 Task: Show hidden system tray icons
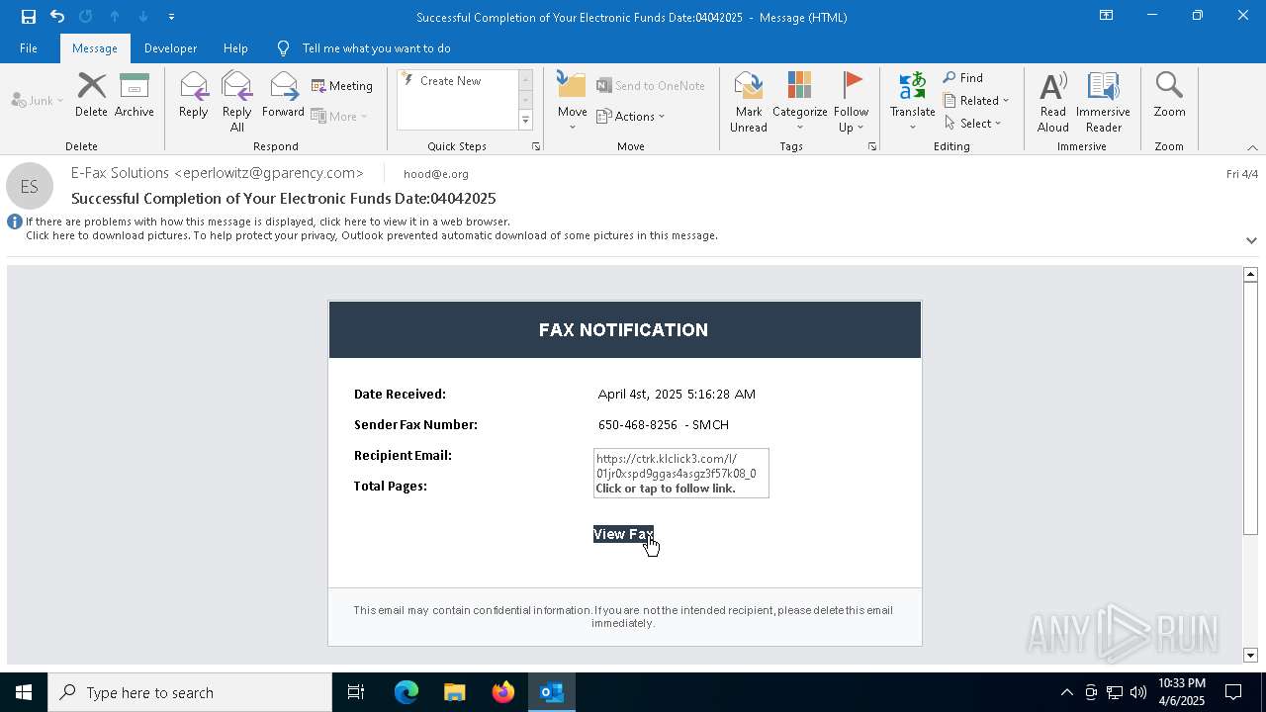point(1066,692)
